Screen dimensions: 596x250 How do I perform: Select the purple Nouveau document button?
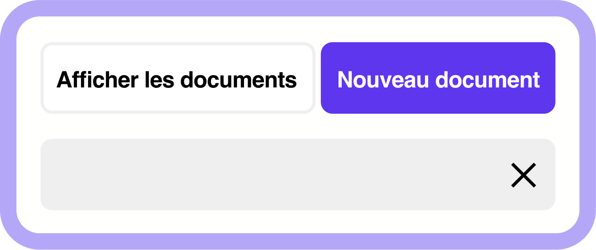pos(438,78)
